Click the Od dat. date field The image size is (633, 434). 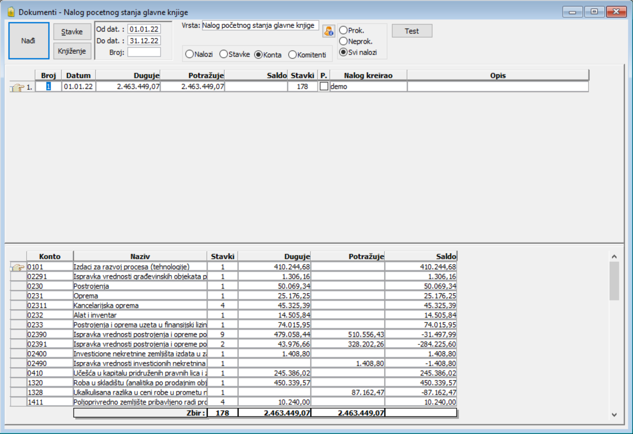point(144,29)
